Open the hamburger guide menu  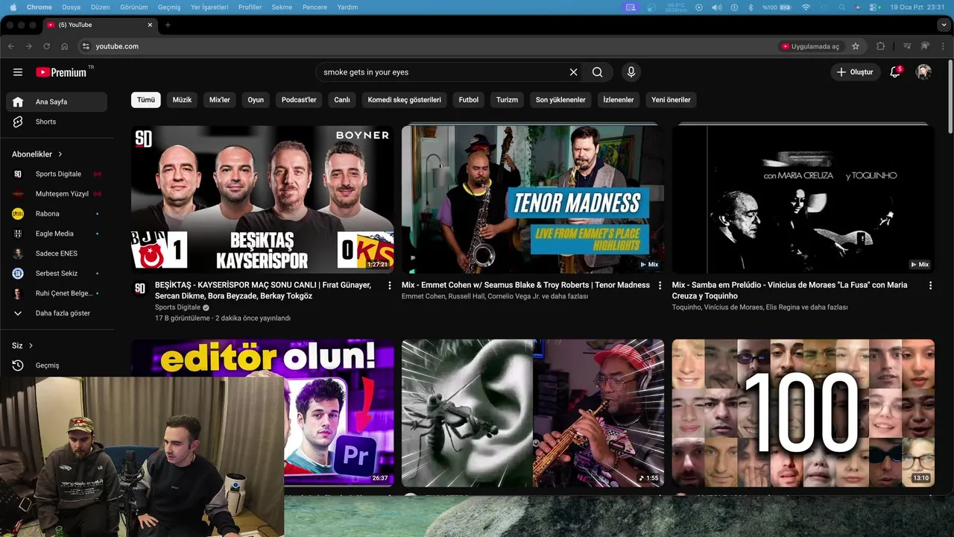pyautogui.click(x=18, y=72)
